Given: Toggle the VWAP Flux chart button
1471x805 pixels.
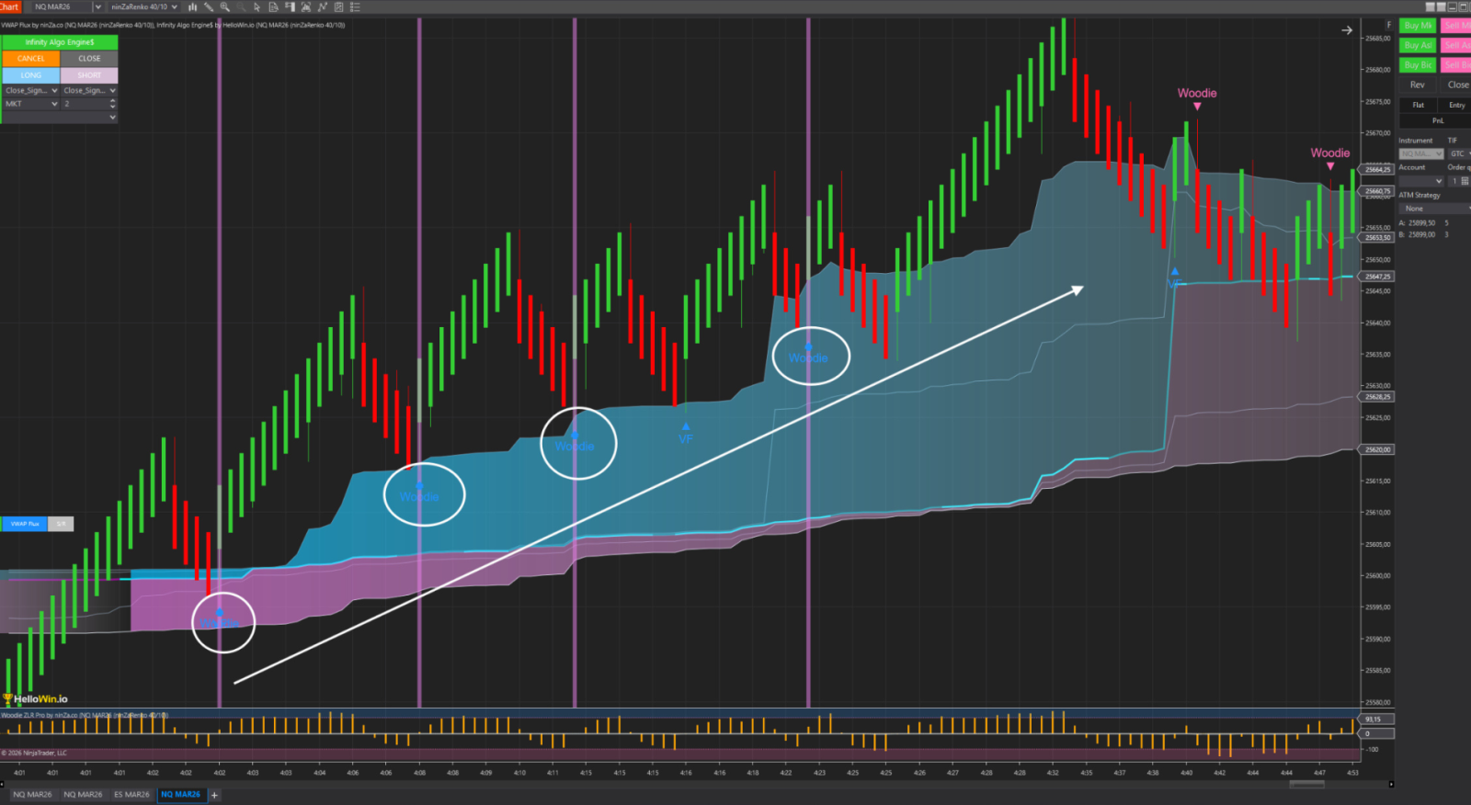Looking at the screenshot, I should (25, 524).
